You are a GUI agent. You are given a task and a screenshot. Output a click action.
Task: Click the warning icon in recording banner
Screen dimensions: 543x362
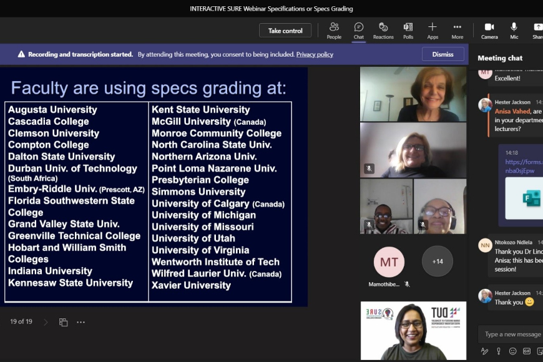point(21,54)
